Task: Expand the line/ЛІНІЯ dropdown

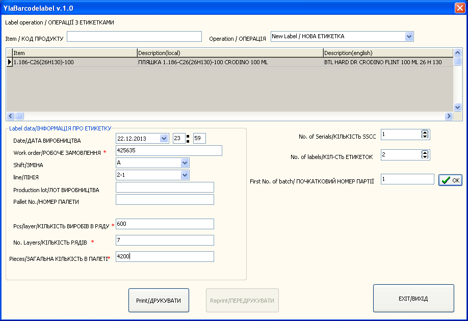Action: click(x=185, y=175)
